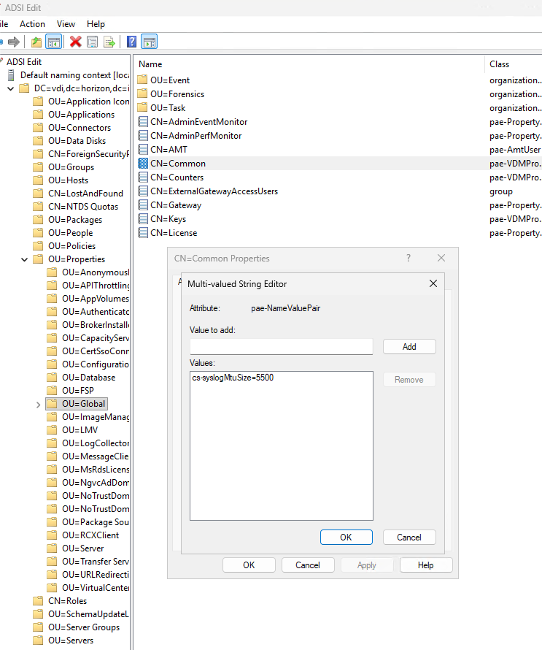Viewport: 542px width, 650px height.
Task: Click OK in Multi-valued String Editor
Action: click(x=347, y=538)
